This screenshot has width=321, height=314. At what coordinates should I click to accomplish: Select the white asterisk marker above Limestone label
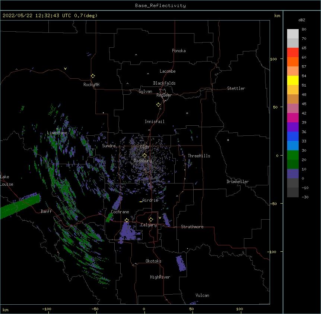[57, 129]
